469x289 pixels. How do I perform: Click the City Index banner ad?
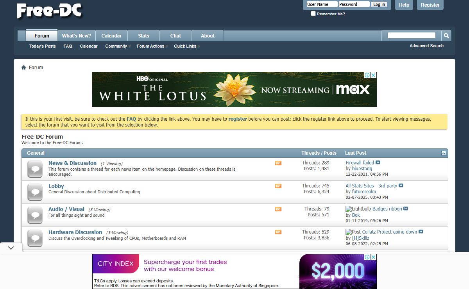coord(234,271)
